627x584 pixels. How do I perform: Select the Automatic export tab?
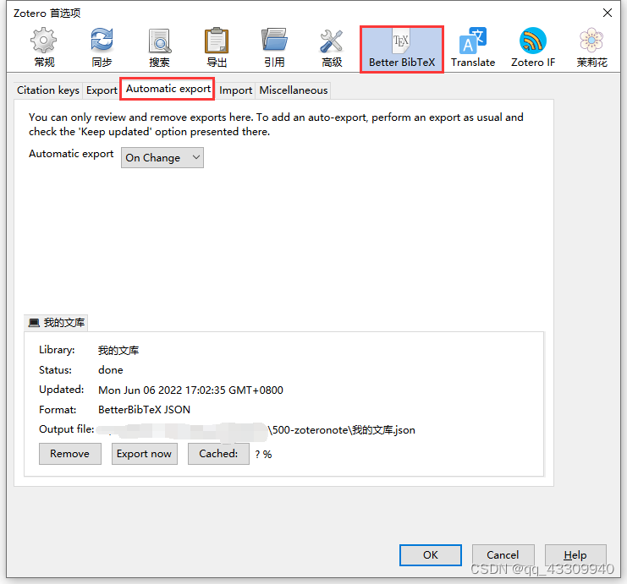tap(168, 89)
